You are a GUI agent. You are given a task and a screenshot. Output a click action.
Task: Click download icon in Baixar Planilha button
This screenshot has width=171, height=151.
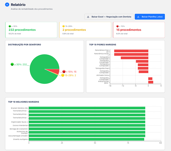pyautogui.click(x=138, y=17)
